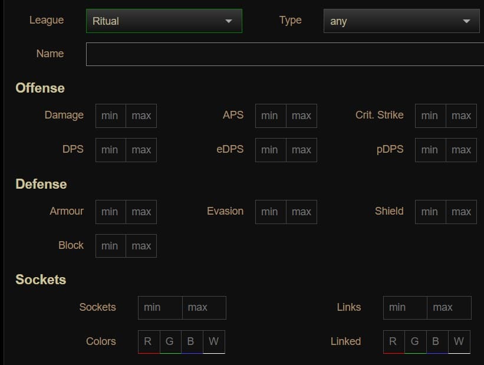Screen dimensions: 484x365
Task: Select the white W box in Linked
Action: coord(459,341)
